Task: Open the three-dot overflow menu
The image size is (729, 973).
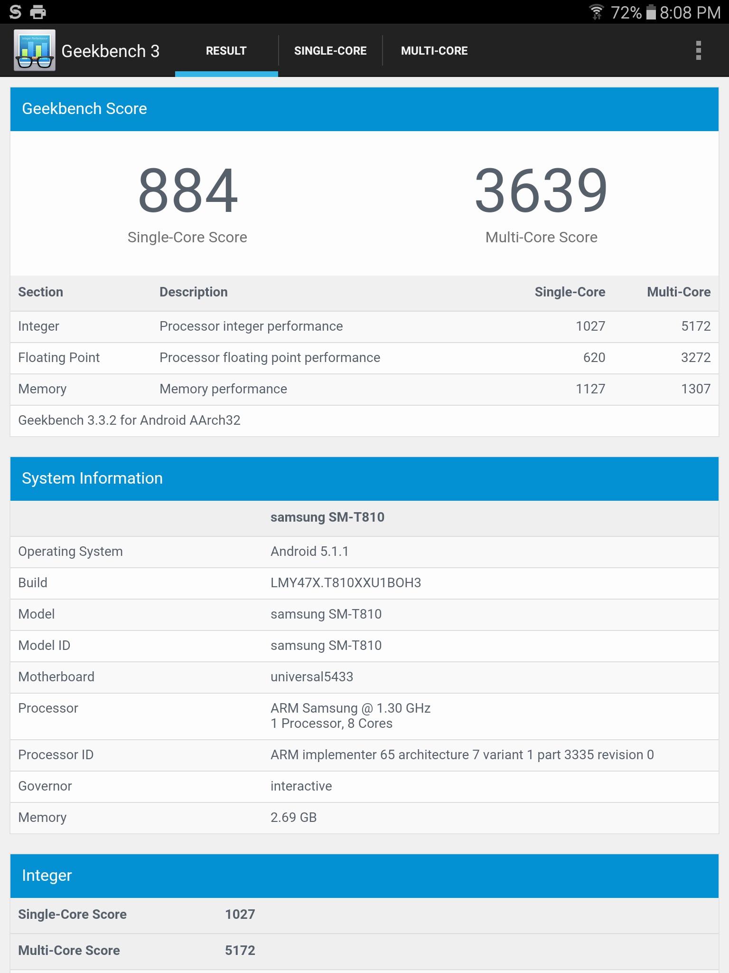Action: click(698, 50)
